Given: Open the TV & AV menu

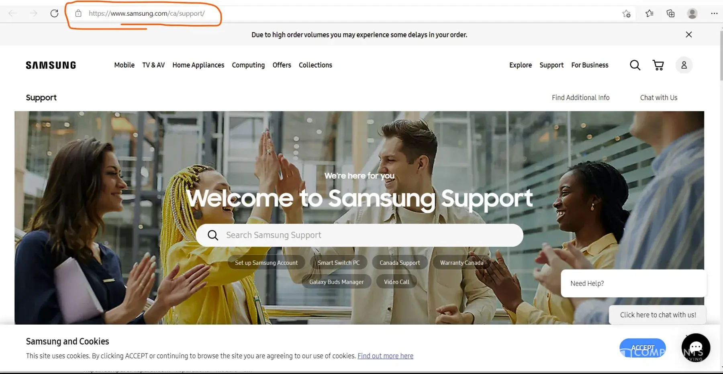Looking at the screenshot, I should (x=153, y=65).
